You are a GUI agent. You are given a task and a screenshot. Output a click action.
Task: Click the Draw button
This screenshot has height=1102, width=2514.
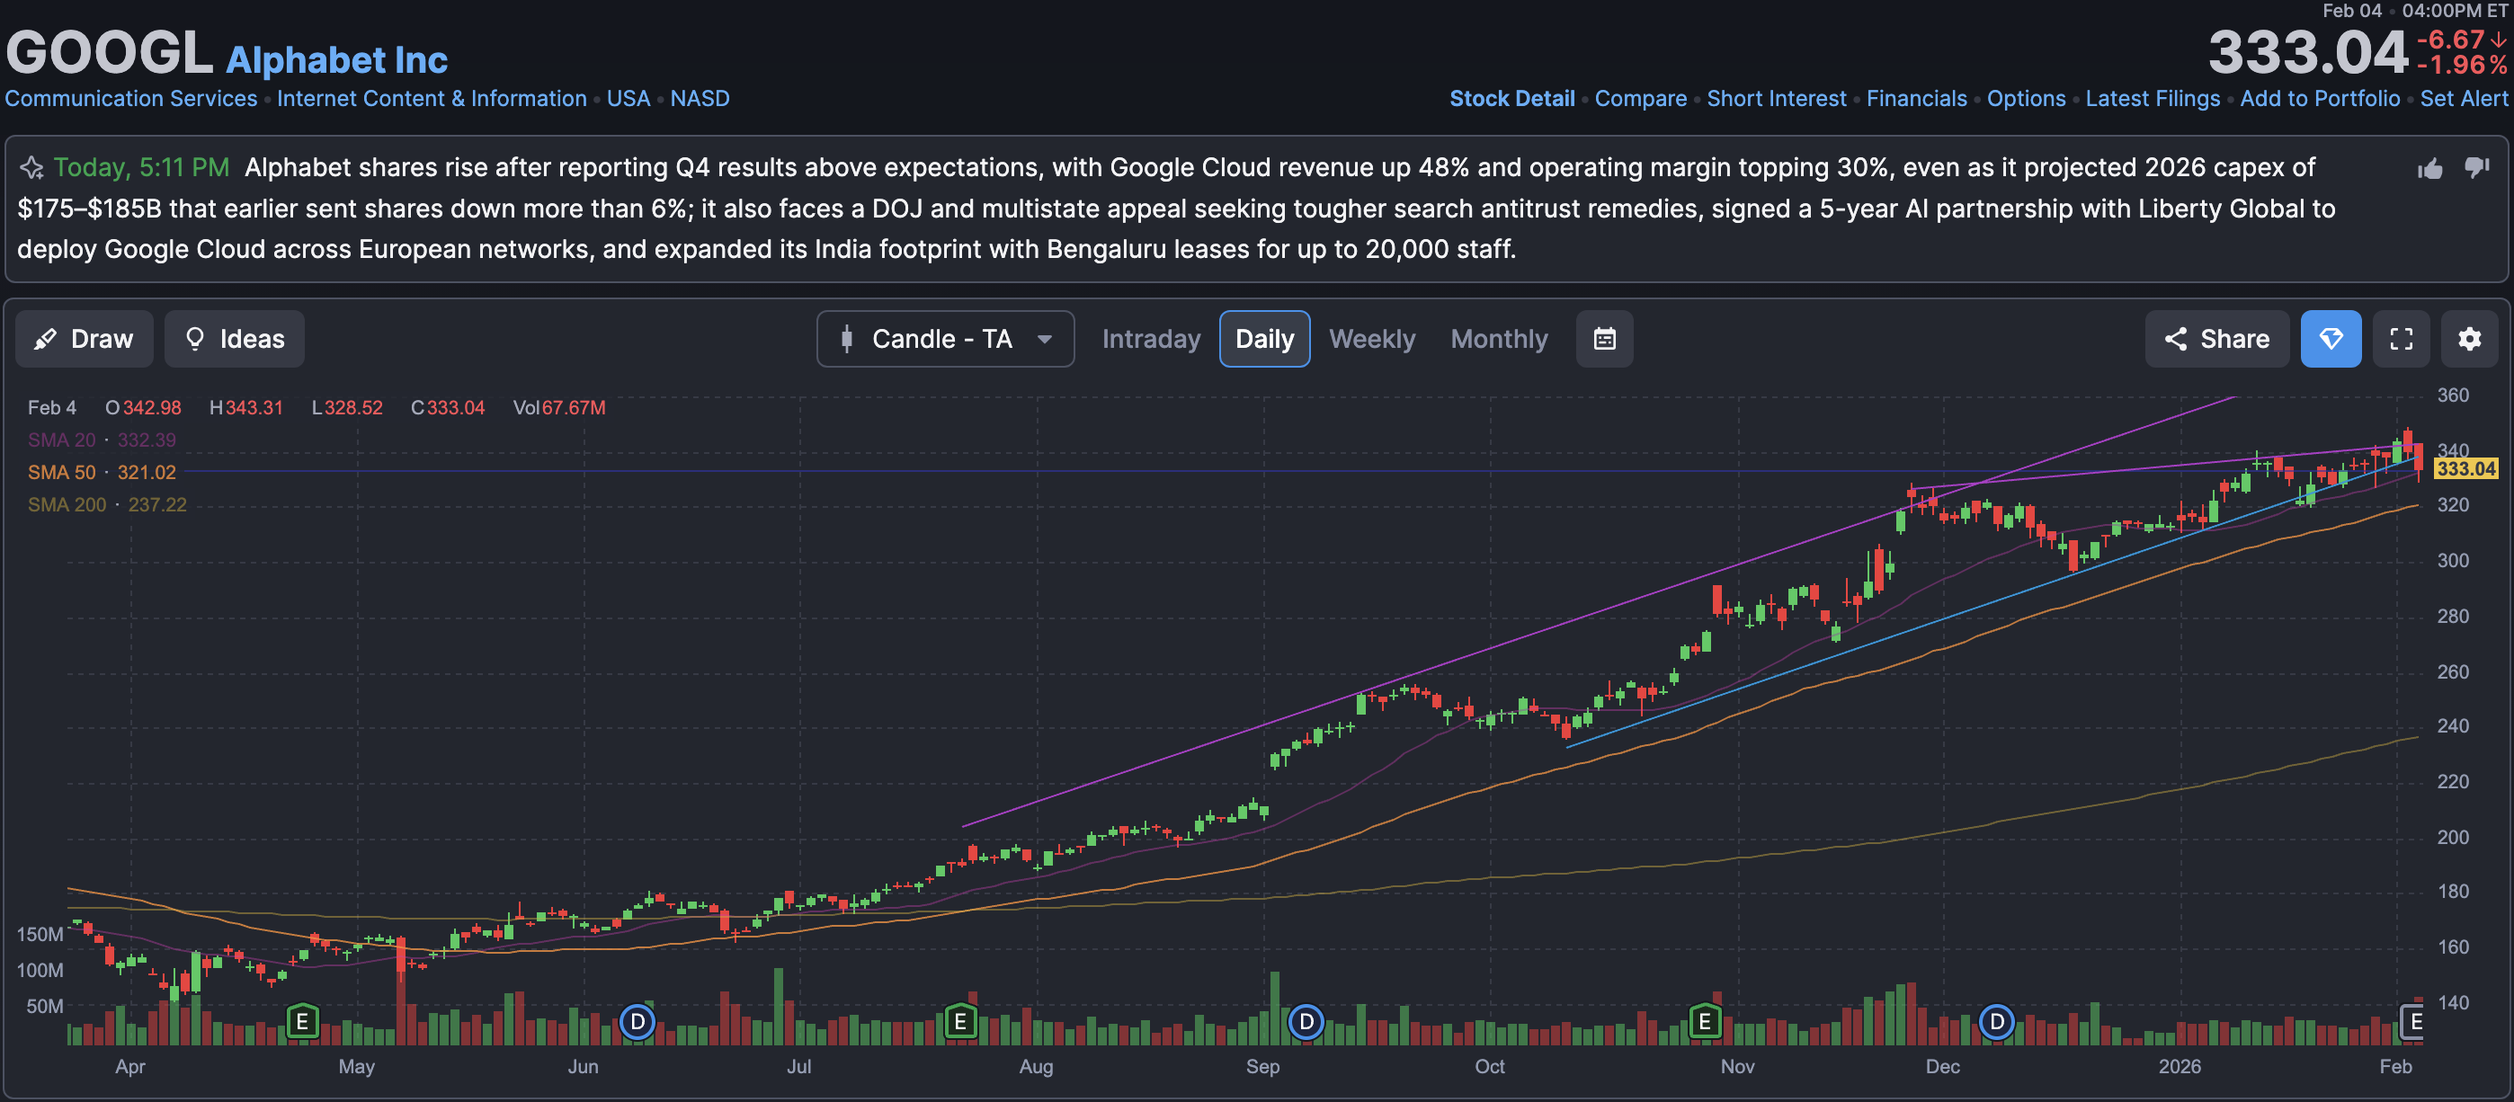click(84, 338)
